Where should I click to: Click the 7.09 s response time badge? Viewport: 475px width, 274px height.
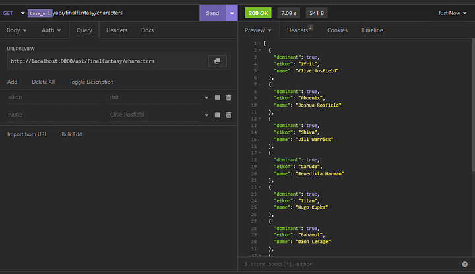288,13
